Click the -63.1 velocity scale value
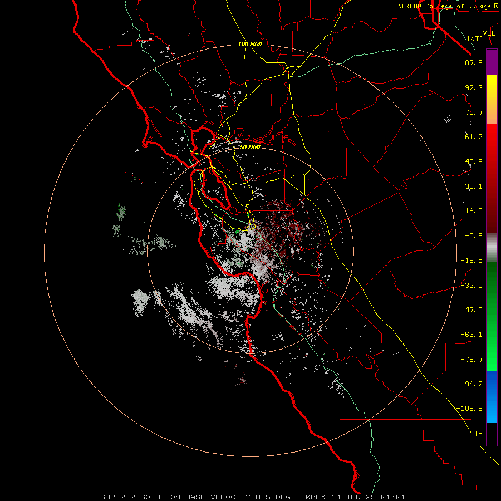Screen dimensions: 501x501 point(471,335)
